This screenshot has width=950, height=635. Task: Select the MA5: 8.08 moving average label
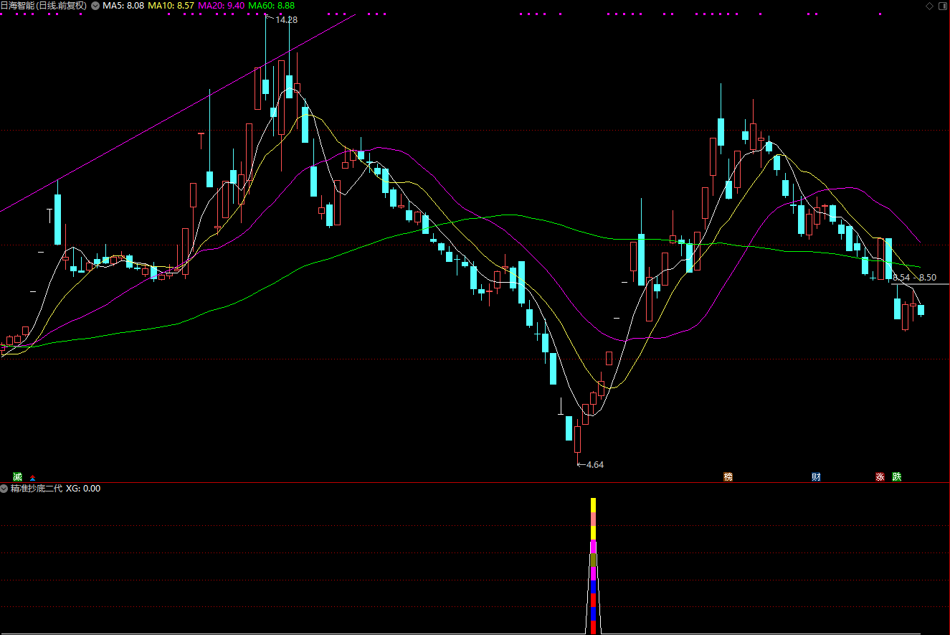pyautogui.click(x=123, y=6)
